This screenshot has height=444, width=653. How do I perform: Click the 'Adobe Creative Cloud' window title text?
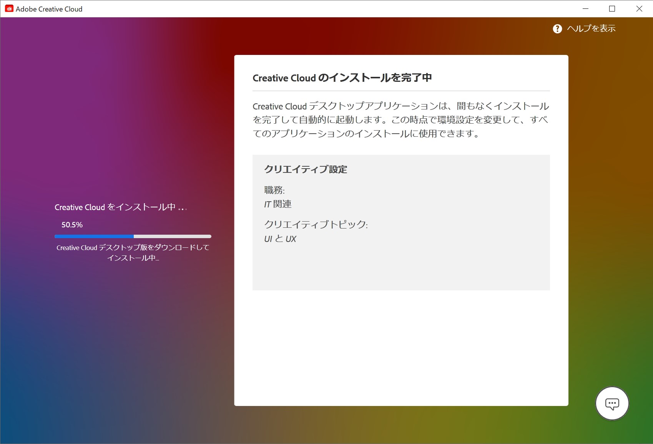tap(49, 9)
